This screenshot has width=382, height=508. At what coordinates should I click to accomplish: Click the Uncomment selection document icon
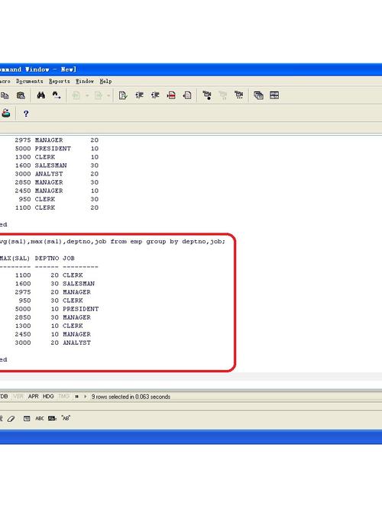pos(187,95)
